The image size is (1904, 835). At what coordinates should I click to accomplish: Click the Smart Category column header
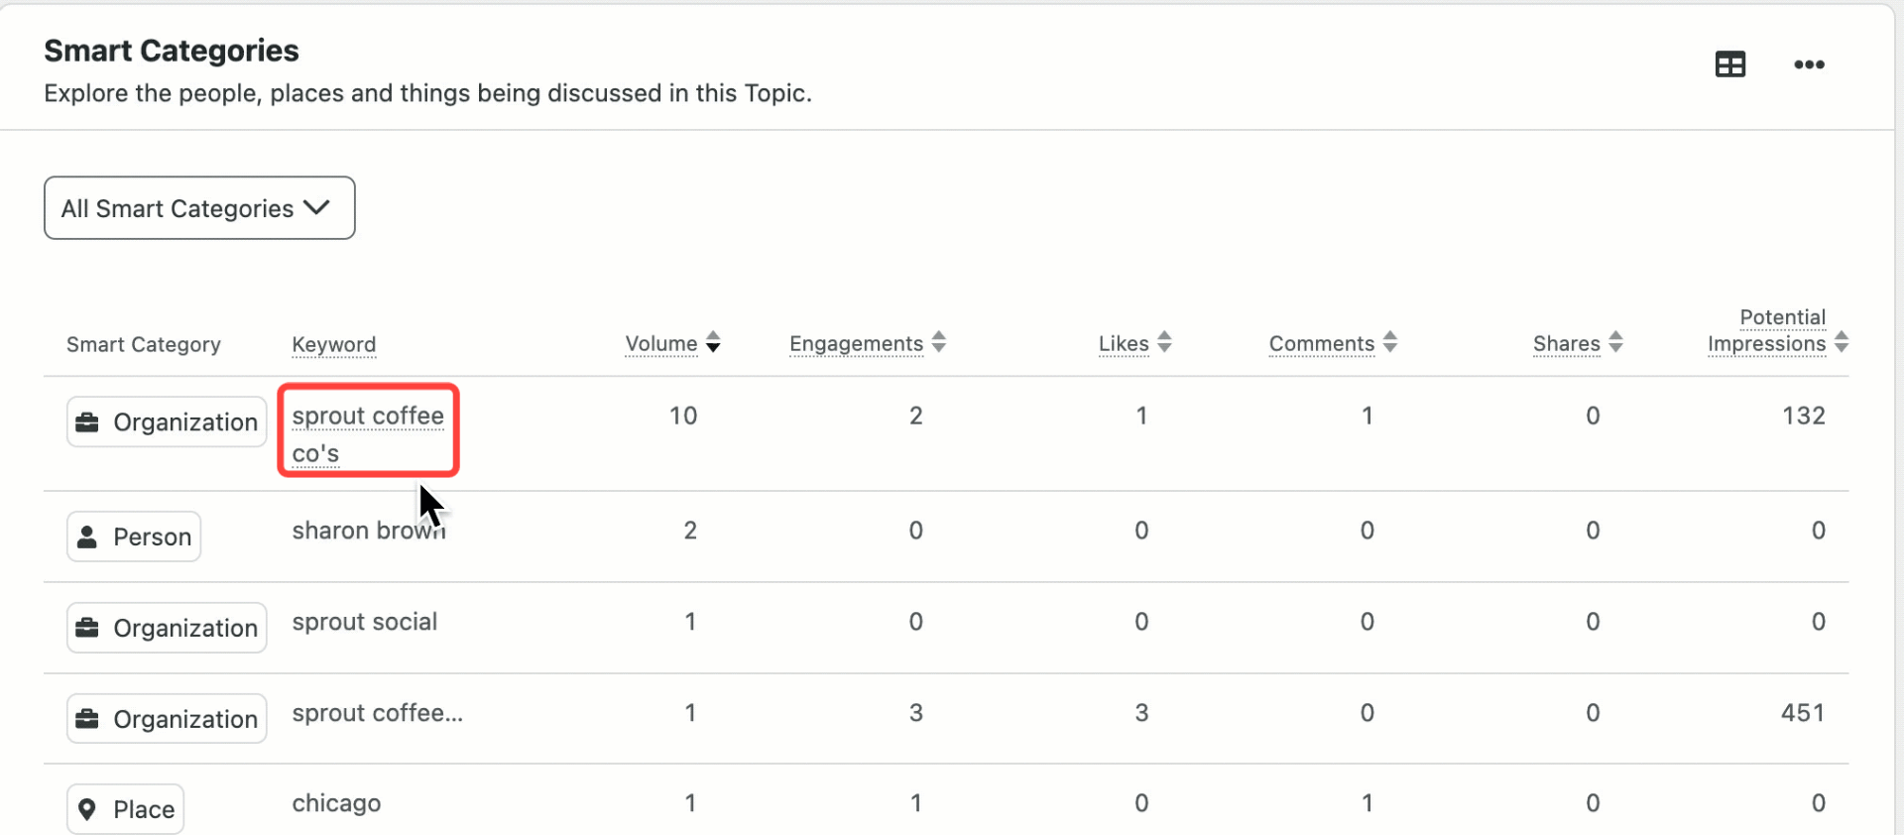144,344
